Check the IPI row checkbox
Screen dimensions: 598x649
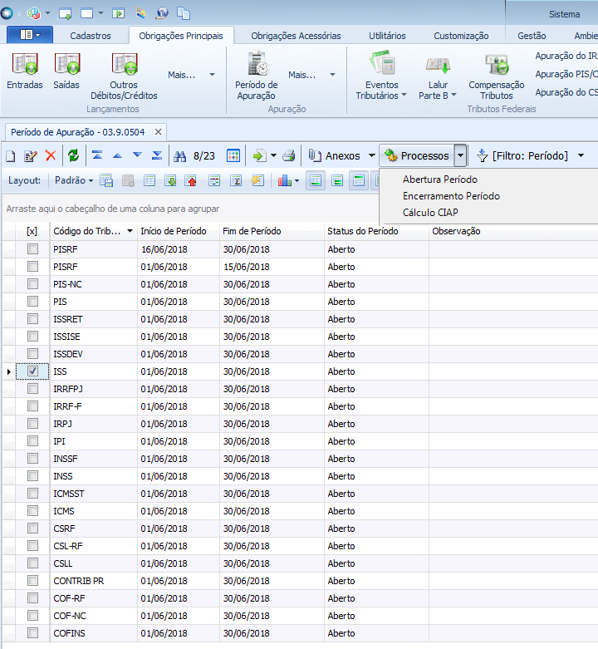(32, 440)
